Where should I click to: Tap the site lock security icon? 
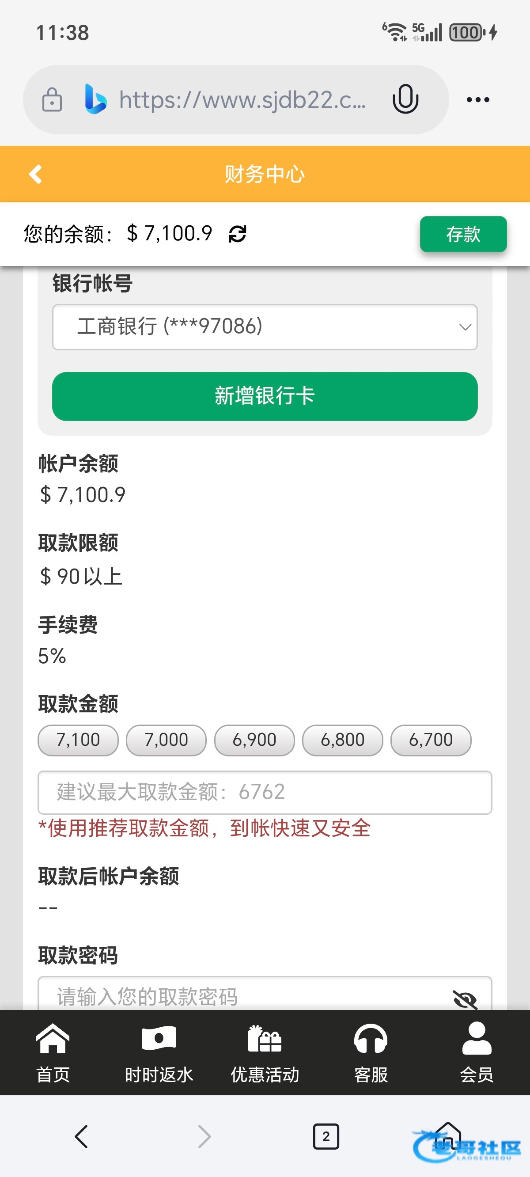pyautogui.click(x=52, y=99)
